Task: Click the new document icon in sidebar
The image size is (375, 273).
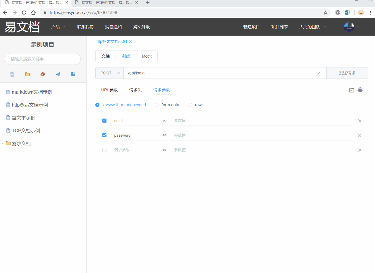Action: point(12,74)
